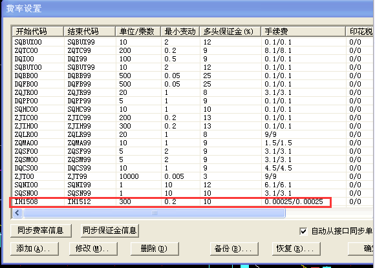
Task: Select the SQSN00 row
Action: (193, 193)
